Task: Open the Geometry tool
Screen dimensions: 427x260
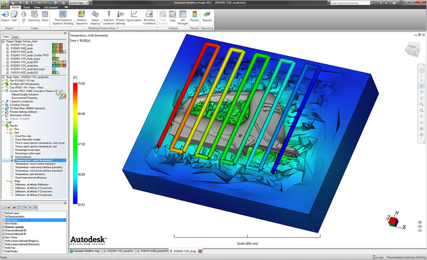Action: point(34,17)
